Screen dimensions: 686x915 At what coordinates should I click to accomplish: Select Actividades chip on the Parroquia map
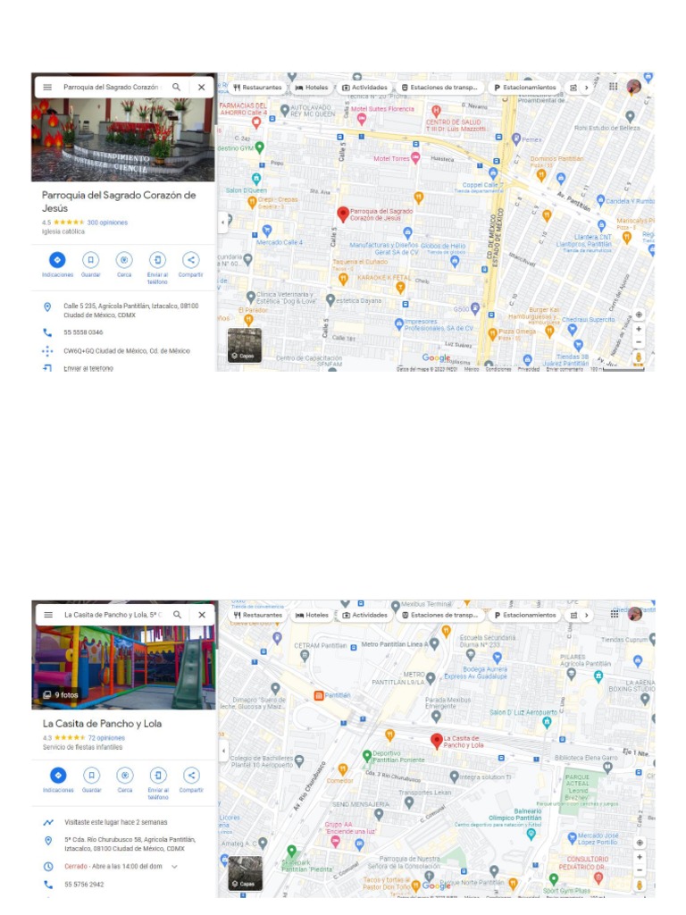[x=364, y=88]
